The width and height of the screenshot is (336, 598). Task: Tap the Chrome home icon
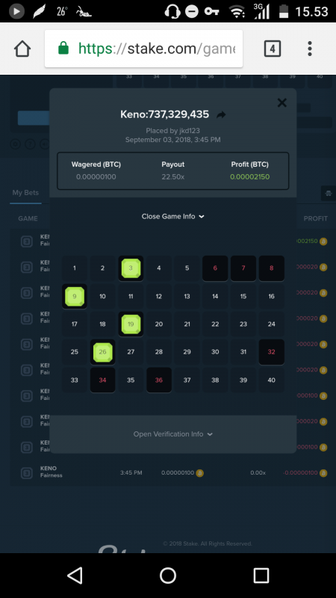(x=22, y=49)
